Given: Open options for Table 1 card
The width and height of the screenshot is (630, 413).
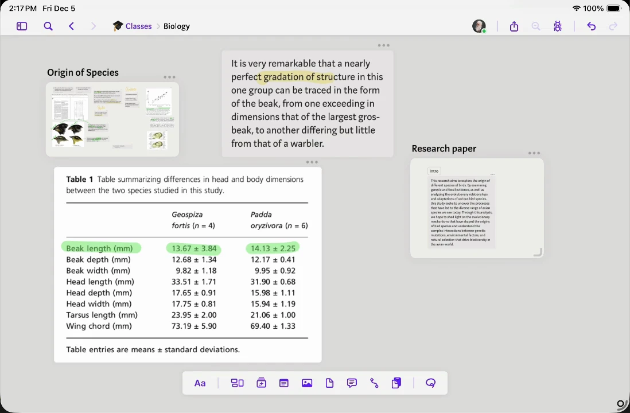Looking at the screenshot, I should (x=312, y=162).
